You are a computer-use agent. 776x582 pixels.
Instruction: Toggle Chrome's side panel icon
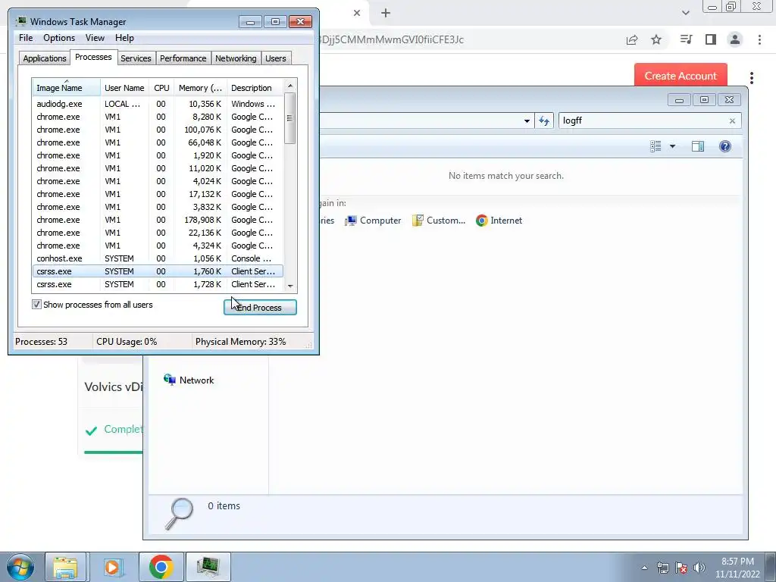[711, 39]
